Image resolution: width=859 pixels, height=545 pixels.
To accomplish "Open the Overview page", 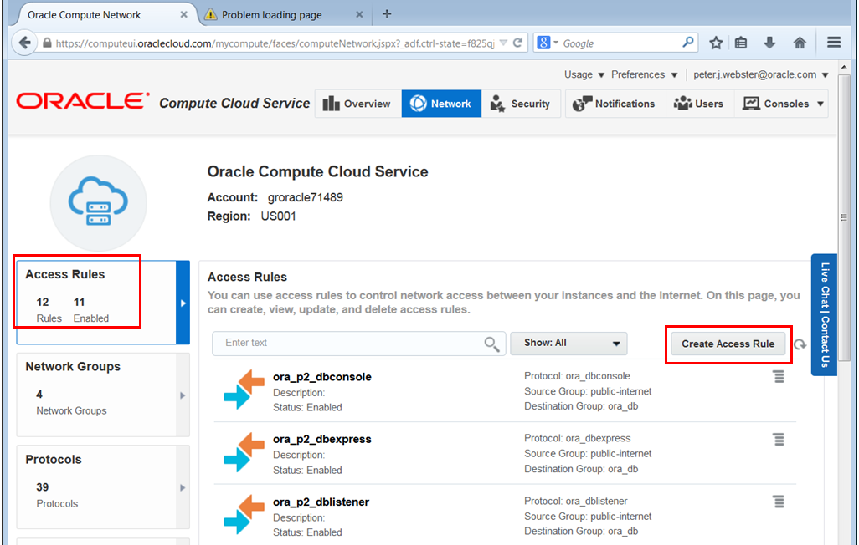I will 358,104.
